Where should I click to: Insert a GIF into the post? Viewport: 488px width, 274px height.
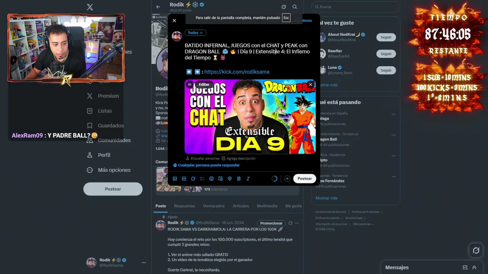(184, 178)
